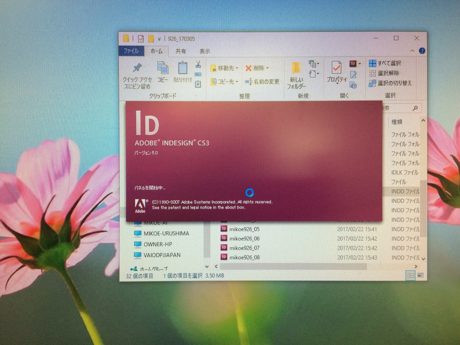Click the Paste clipboard icon
460x345 pixels.
pyautogui.click(x=183, y=68)
